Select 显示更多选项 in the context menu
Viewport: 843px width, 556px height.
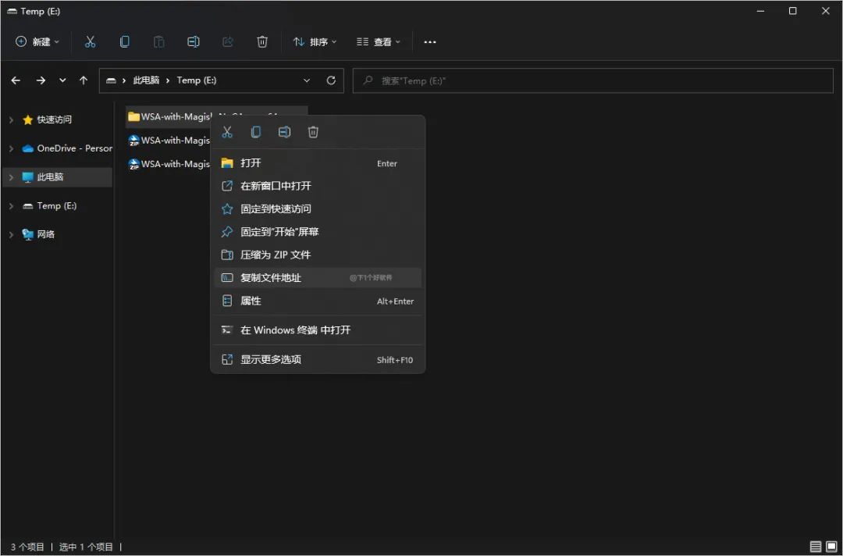tap(271, 359)
